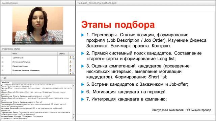216x121 pixels.
Task: Click Кулкабаева Гаухар Усеновна's message Пропадаете
Action: coord(22,116)
